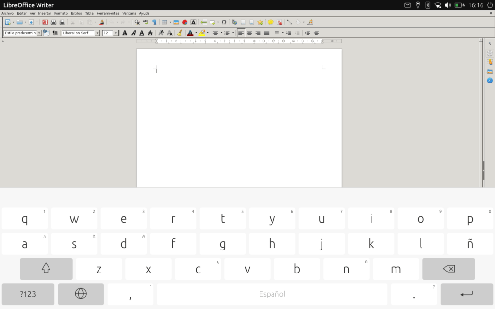
Task: Insert image icon
Action: (176, 22)
